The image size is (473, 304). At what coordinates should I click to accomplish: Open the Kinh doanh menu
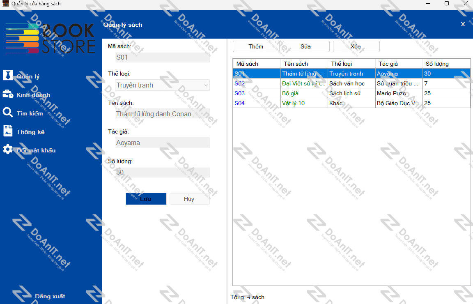pyautogui.click(x=33, y=95)
